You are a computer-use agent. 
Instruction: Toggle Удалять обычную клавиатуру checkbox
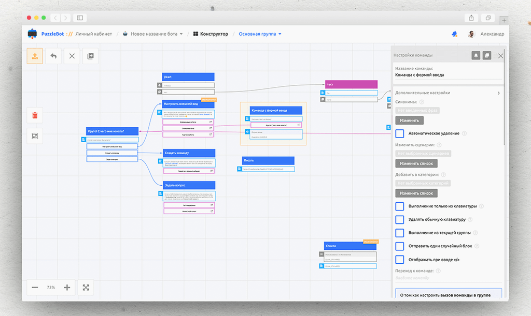coord(400,219)
